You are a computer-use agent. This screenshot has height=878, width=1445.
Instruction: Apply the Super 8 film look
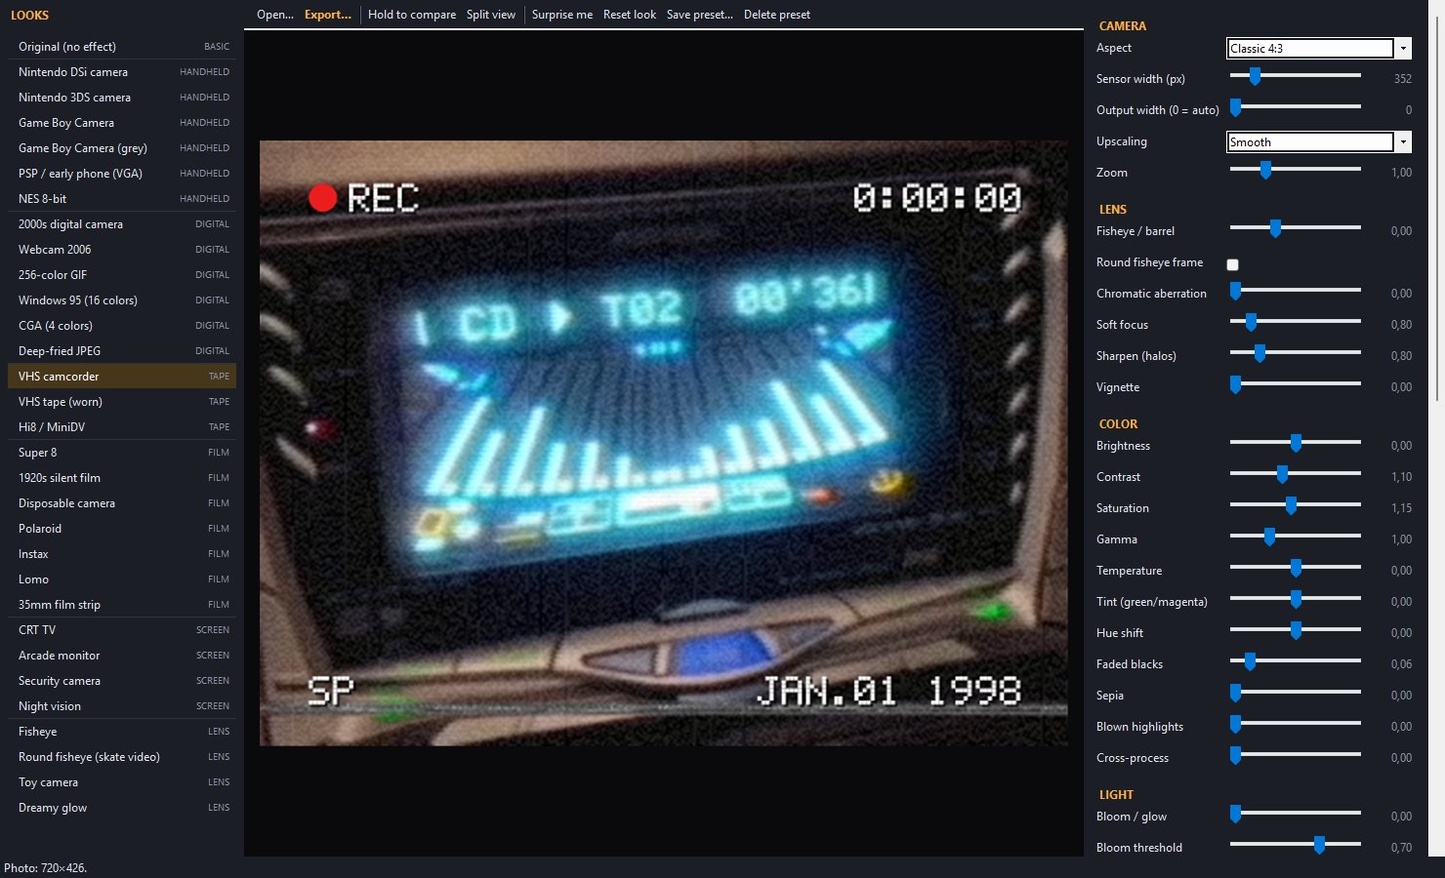coord(122,453)
